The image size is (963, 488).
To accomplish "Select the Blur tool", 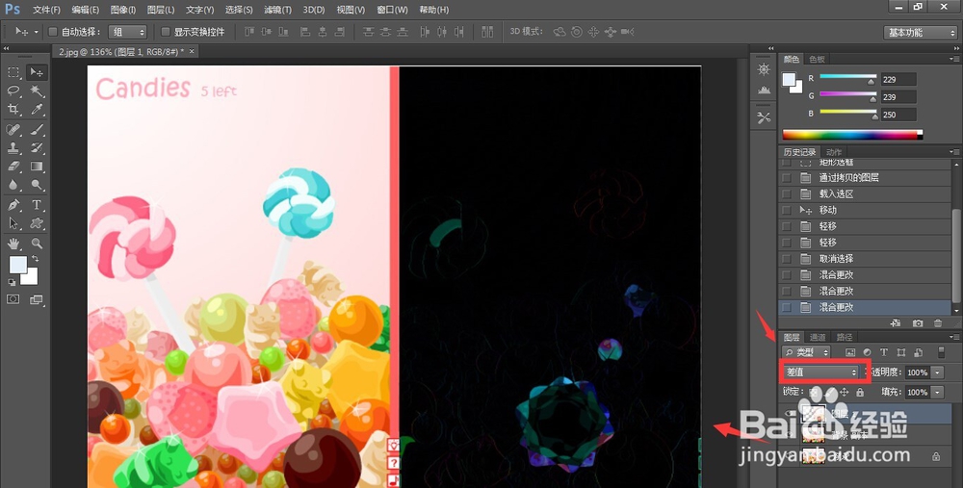I will (x=13, y=185).
